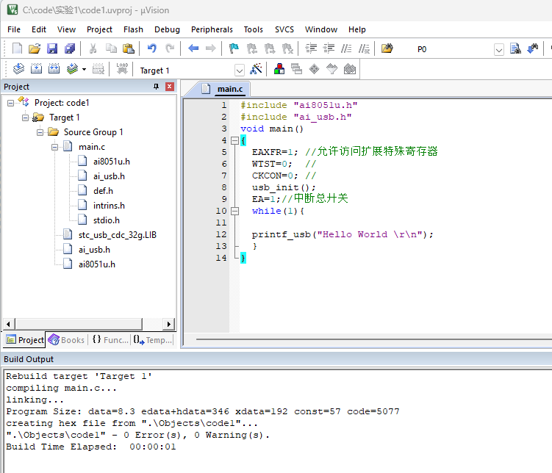Open the Debug menu
Viewport: 552px width, 473px height.
pos(168,29)
